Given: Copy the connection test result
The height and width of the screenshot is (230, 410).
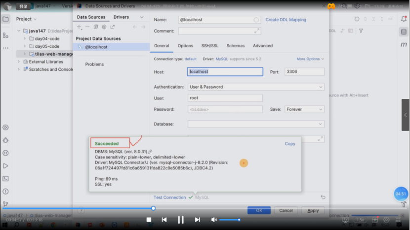Looking at the screenshot, I should pos(290,144).
